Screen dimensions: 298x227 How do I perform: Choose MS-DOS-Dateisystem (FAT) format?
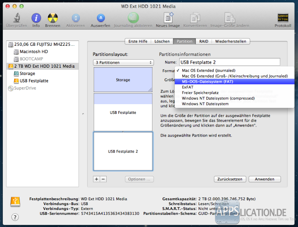coord(234,82)
